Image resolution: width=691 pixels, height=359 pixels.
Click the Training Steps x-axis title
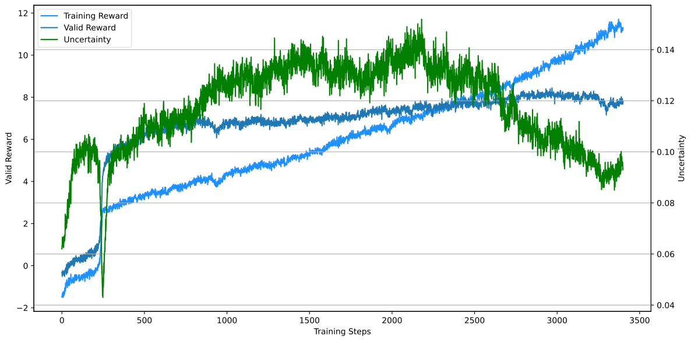[x=342, y=332]
